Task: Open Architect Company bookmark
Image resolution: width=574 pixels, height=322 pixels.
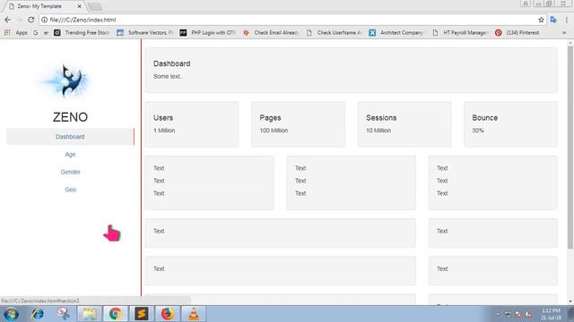Action: pos(397,32)
